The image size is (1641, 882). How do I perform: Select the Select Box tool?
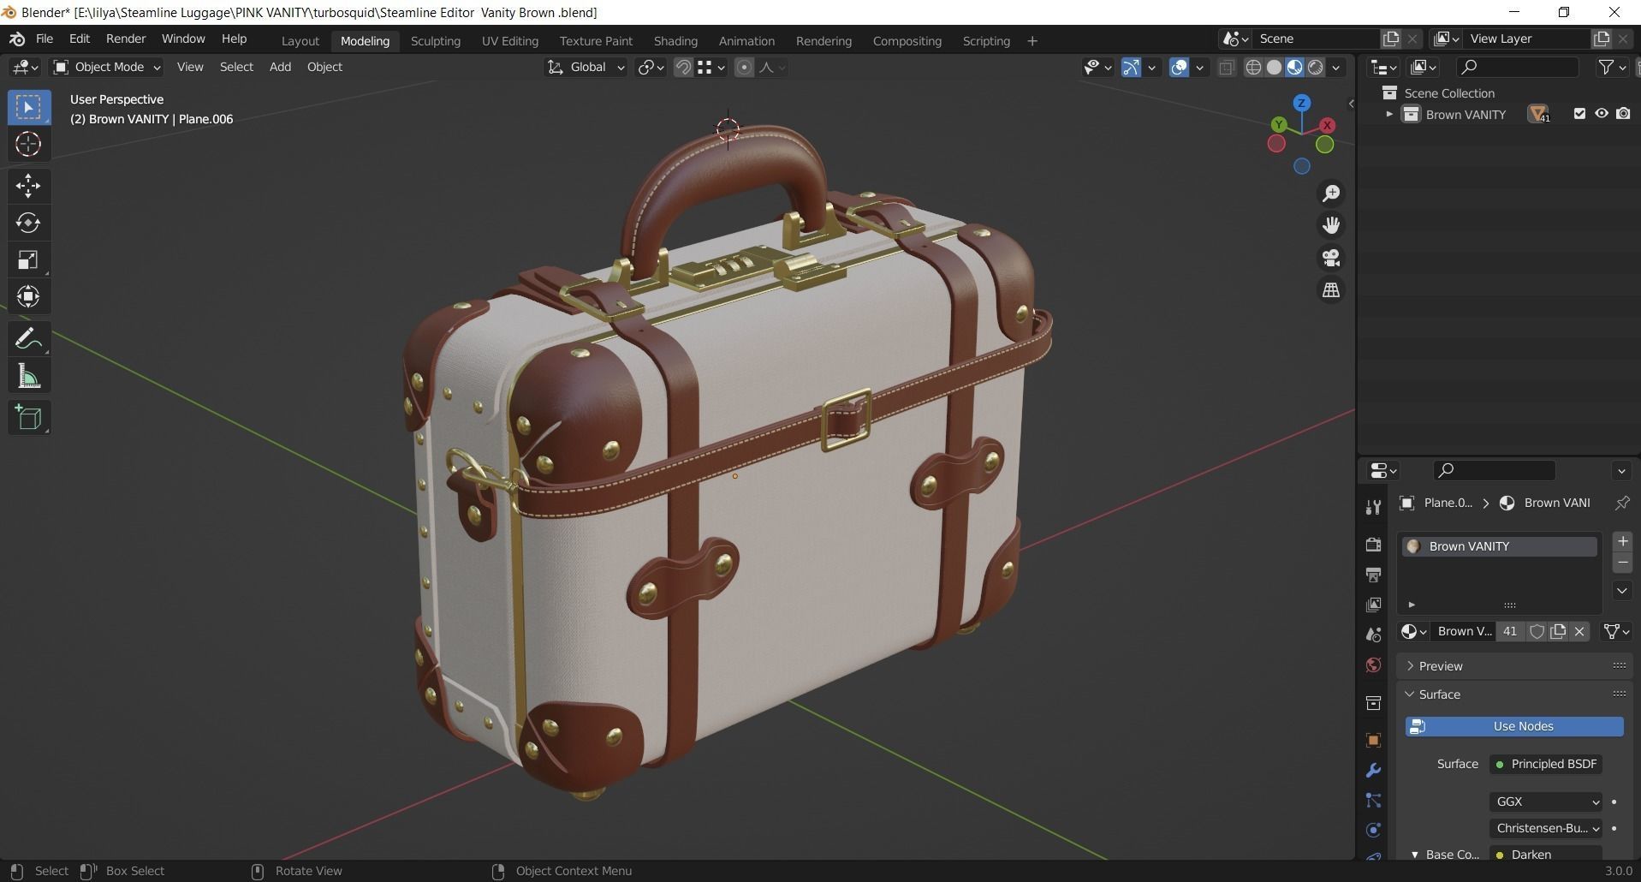pyautogui.click(x=28, y=107)
